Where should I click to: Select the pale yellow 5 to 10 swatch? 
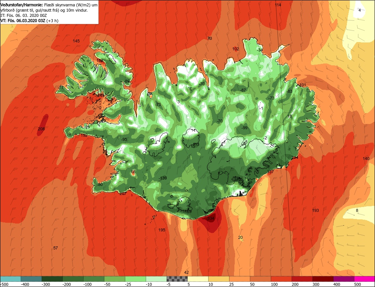pyautogui.click(x=198, y=279)
